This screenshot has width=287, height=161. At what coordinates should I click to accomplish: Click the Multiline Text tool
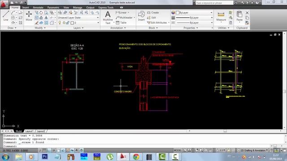(108, 17)
